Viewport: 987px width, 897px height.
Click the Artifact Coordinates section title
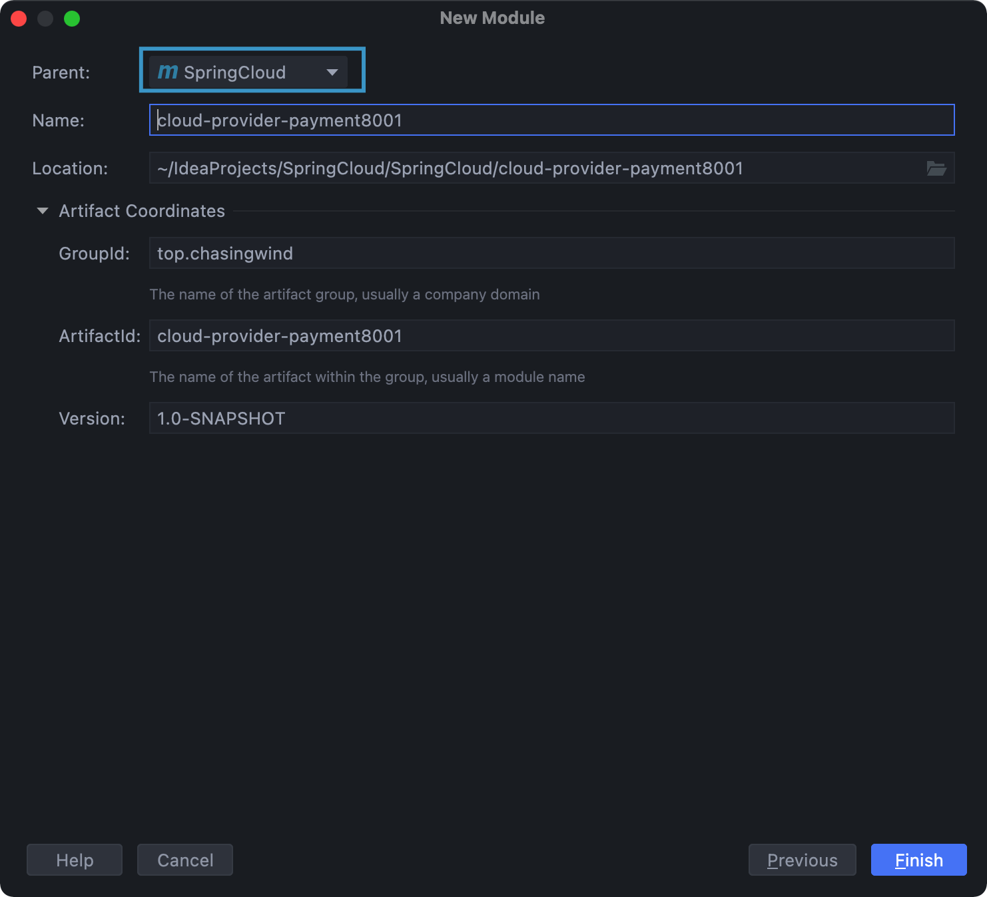point(142,211)
